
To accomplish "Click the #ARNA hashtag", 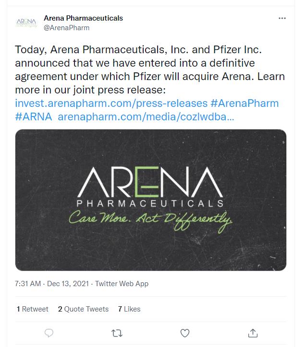I will click(x=33, y=116).
